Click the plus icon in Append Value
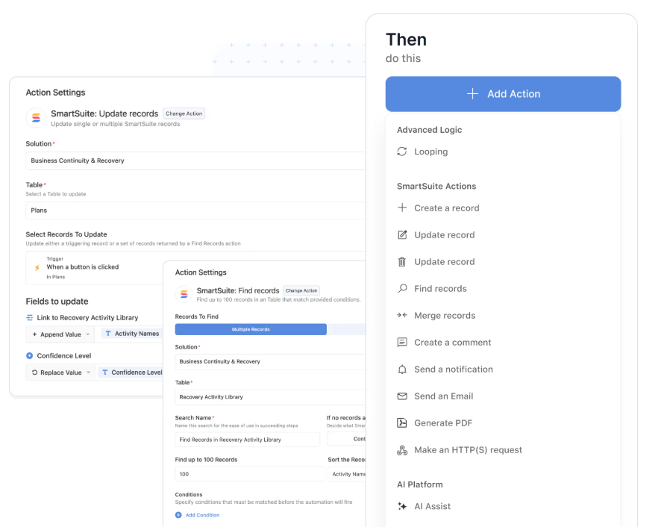Image resolution: width=661 pixels, height=527 pixels. tap(34, 334)
